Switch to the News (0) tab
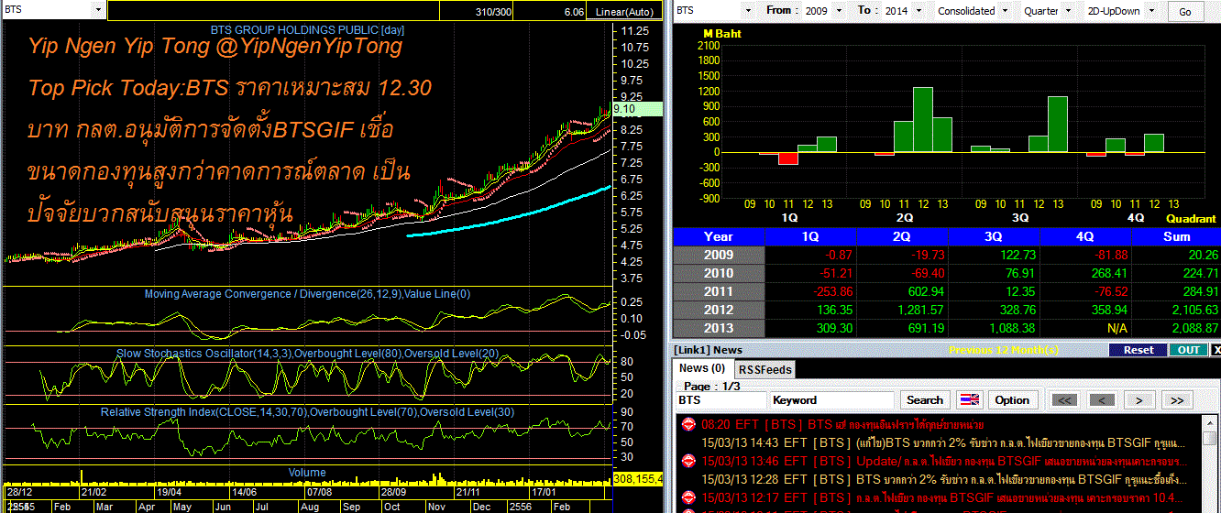This screenshot has width=1221, height=513. click(702, 368)
